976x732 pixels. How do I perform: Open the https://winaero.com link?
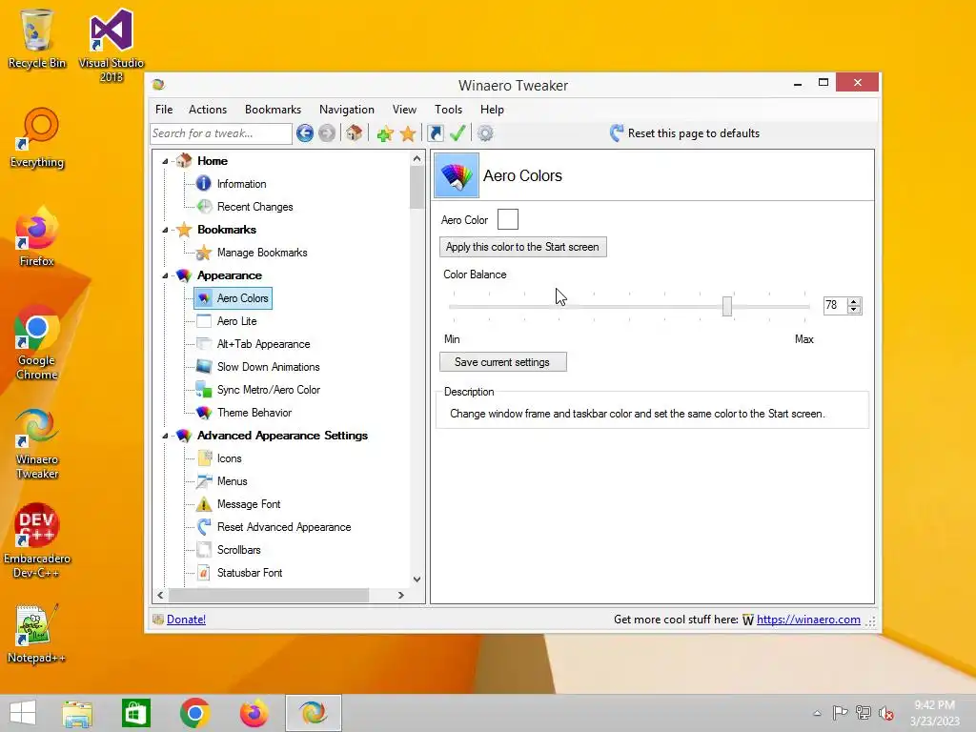[x=808, y=620]
